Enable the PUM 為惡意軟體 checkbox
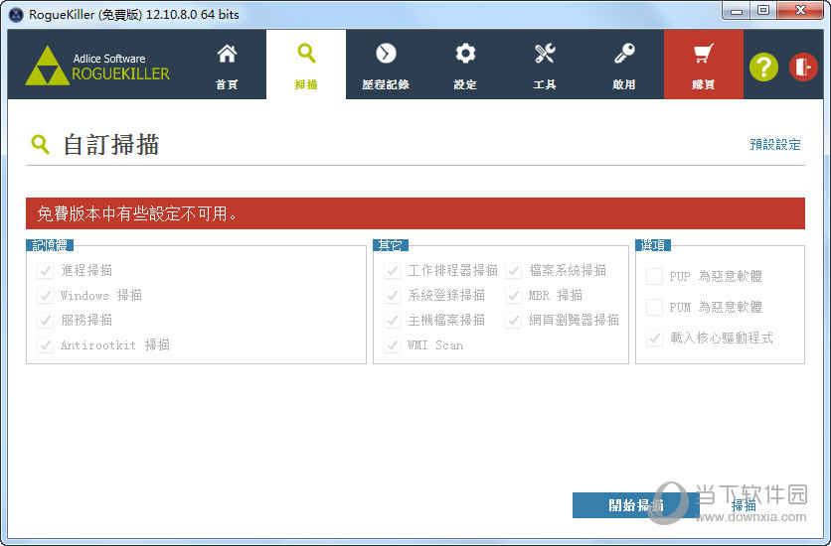 click(x=654, y=307)
